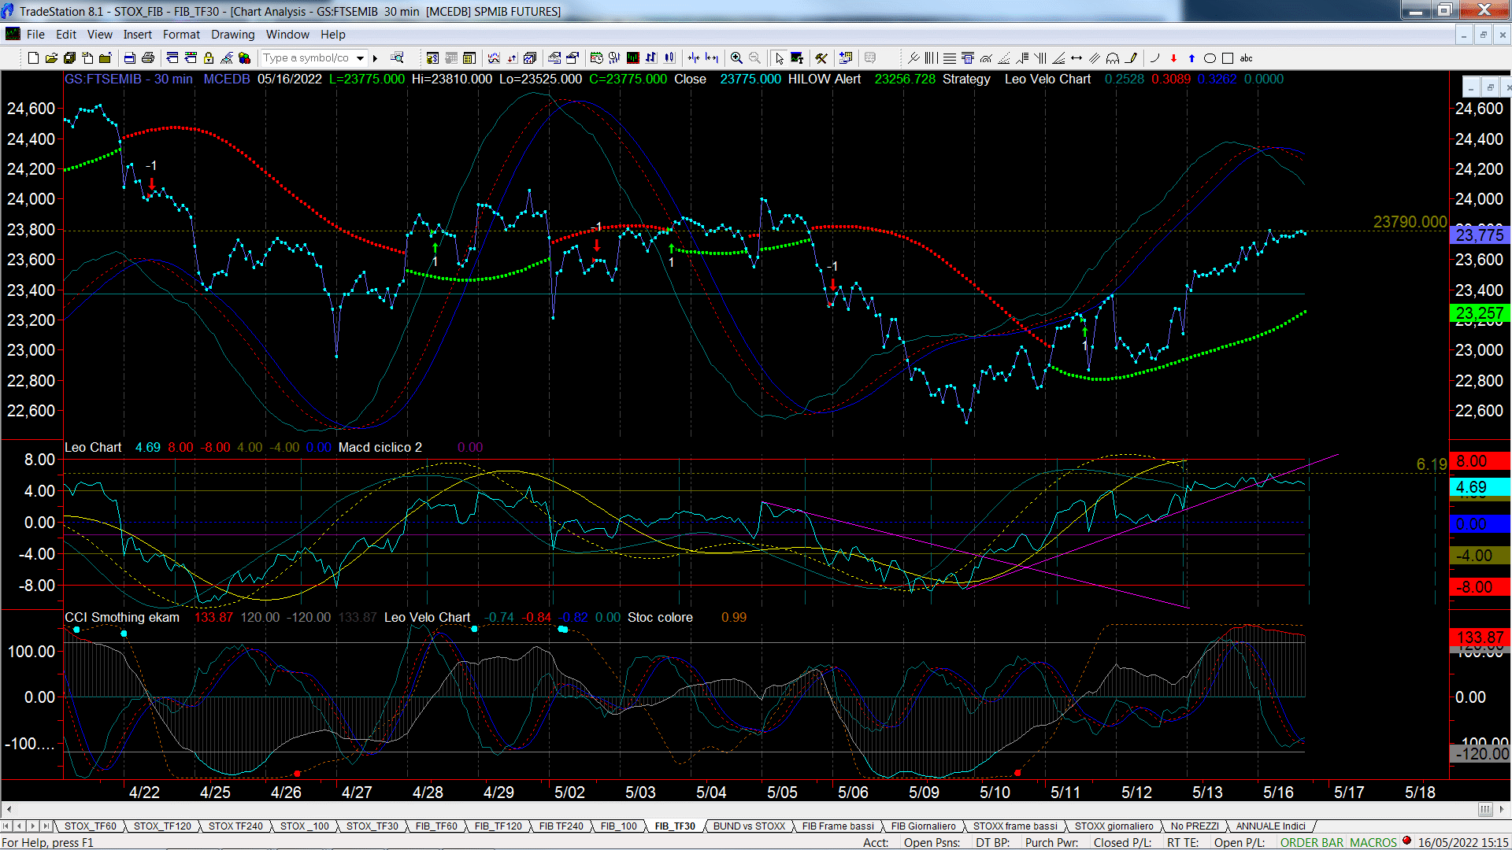
Task: Click the Zoom In magnifier icon
Action: pyautogui.click(x=736, y=58)
